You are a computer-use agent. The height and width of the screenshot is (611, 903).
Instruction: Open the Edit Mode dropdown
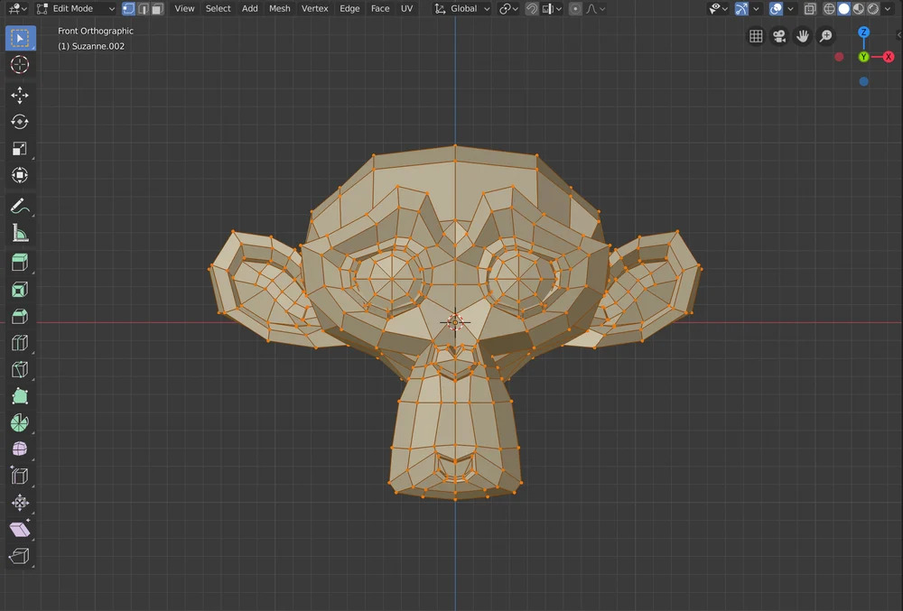click(76, 9)
